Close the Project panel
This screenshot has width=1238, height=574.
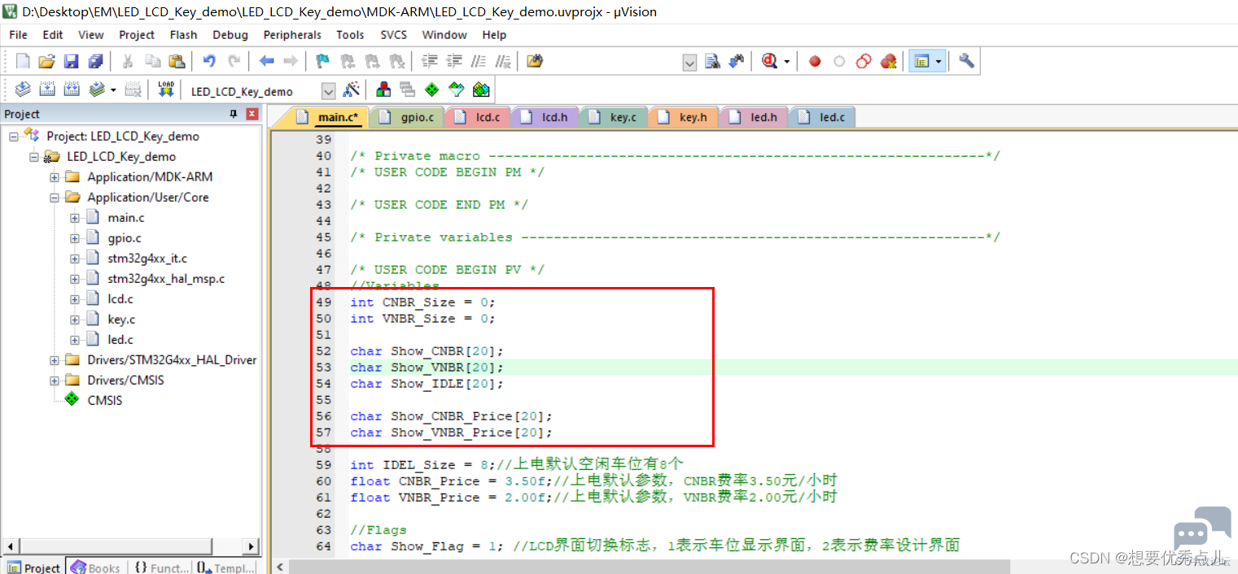(252, 114)
